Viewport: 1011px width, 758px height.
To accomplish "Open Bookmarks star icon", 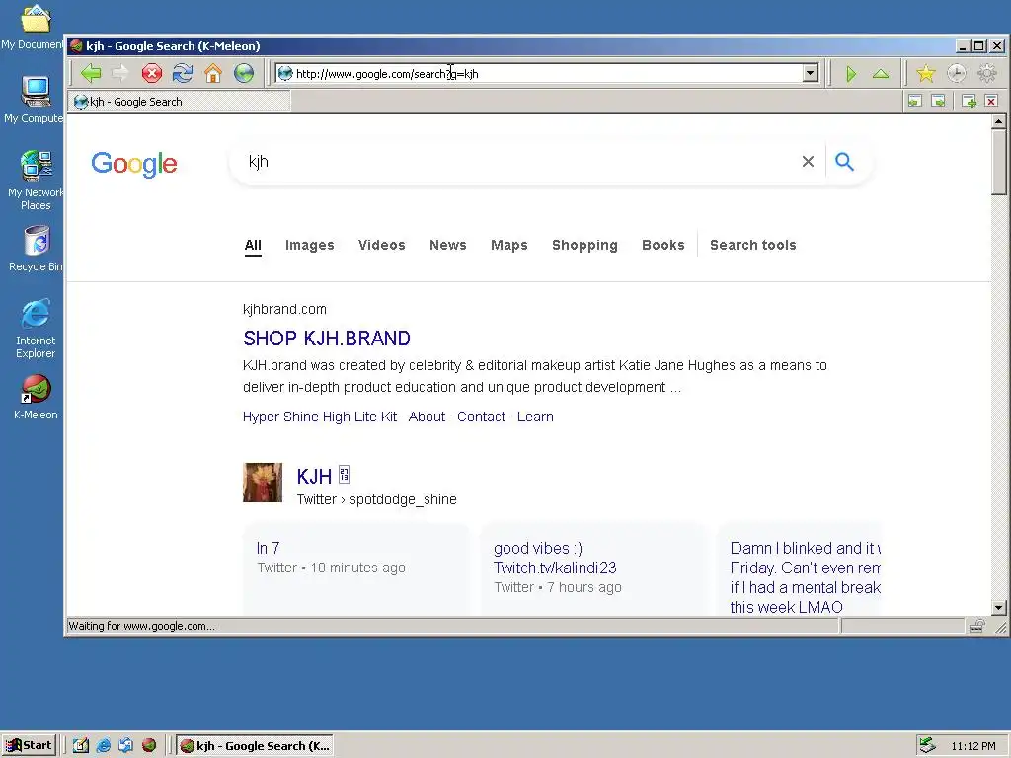I will [x=926, y=74].
